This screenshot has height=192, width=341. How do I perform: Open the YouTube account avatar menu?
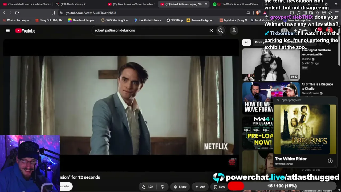pos(330,30)
